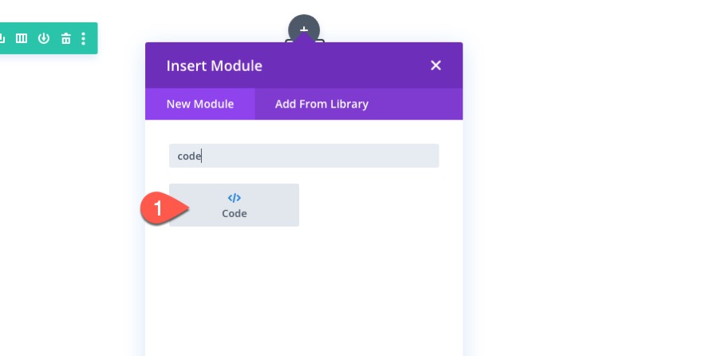Click the module search field
Screen dimensions: 702x356
[319, 156]
